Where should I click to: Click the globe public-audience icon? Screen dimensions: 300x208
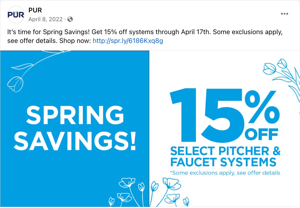[x=70, y=19]
